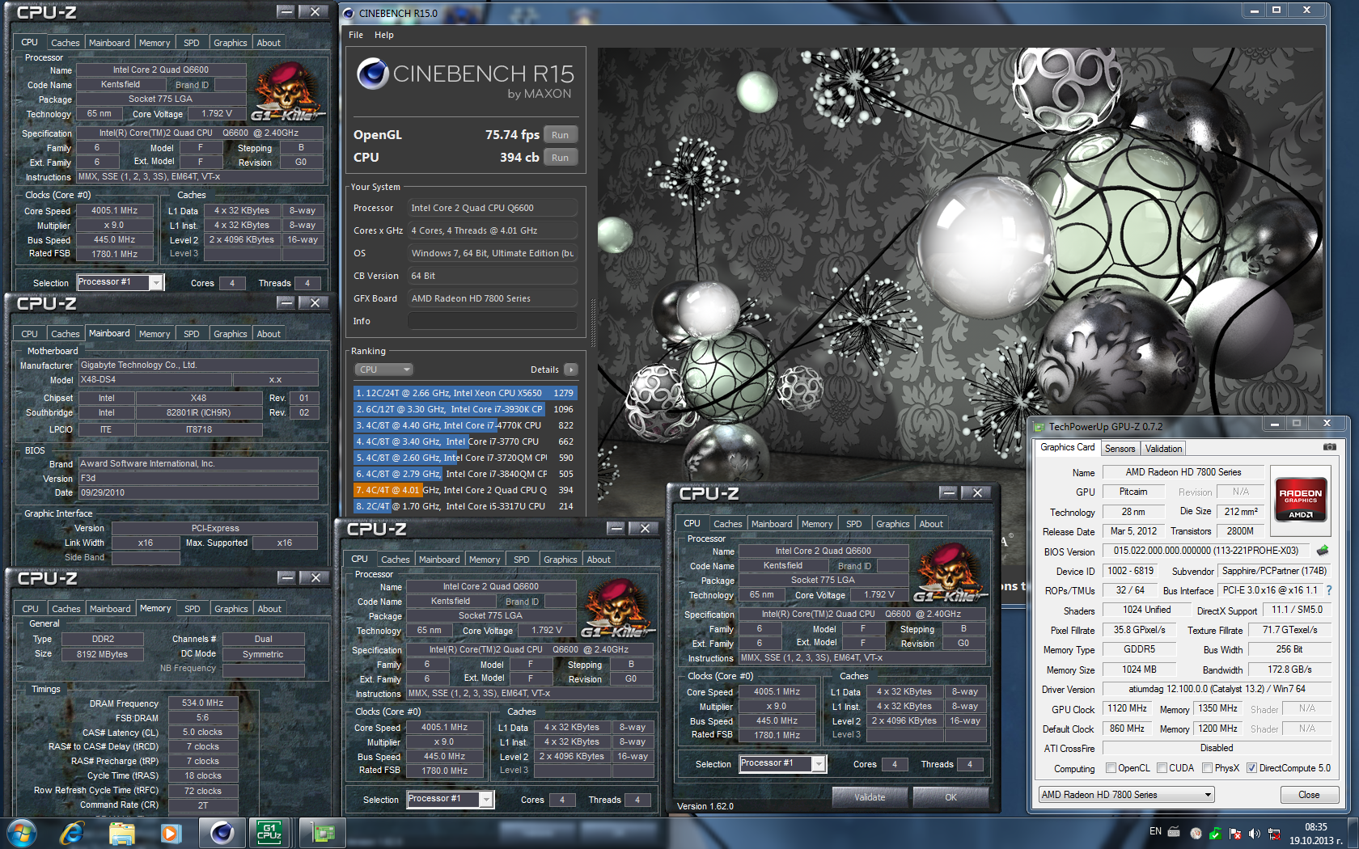Toggle the DirectCompute 5.0 checkbox
The height and width of the screenshot is (849, 1359).
coord(1251,768)
